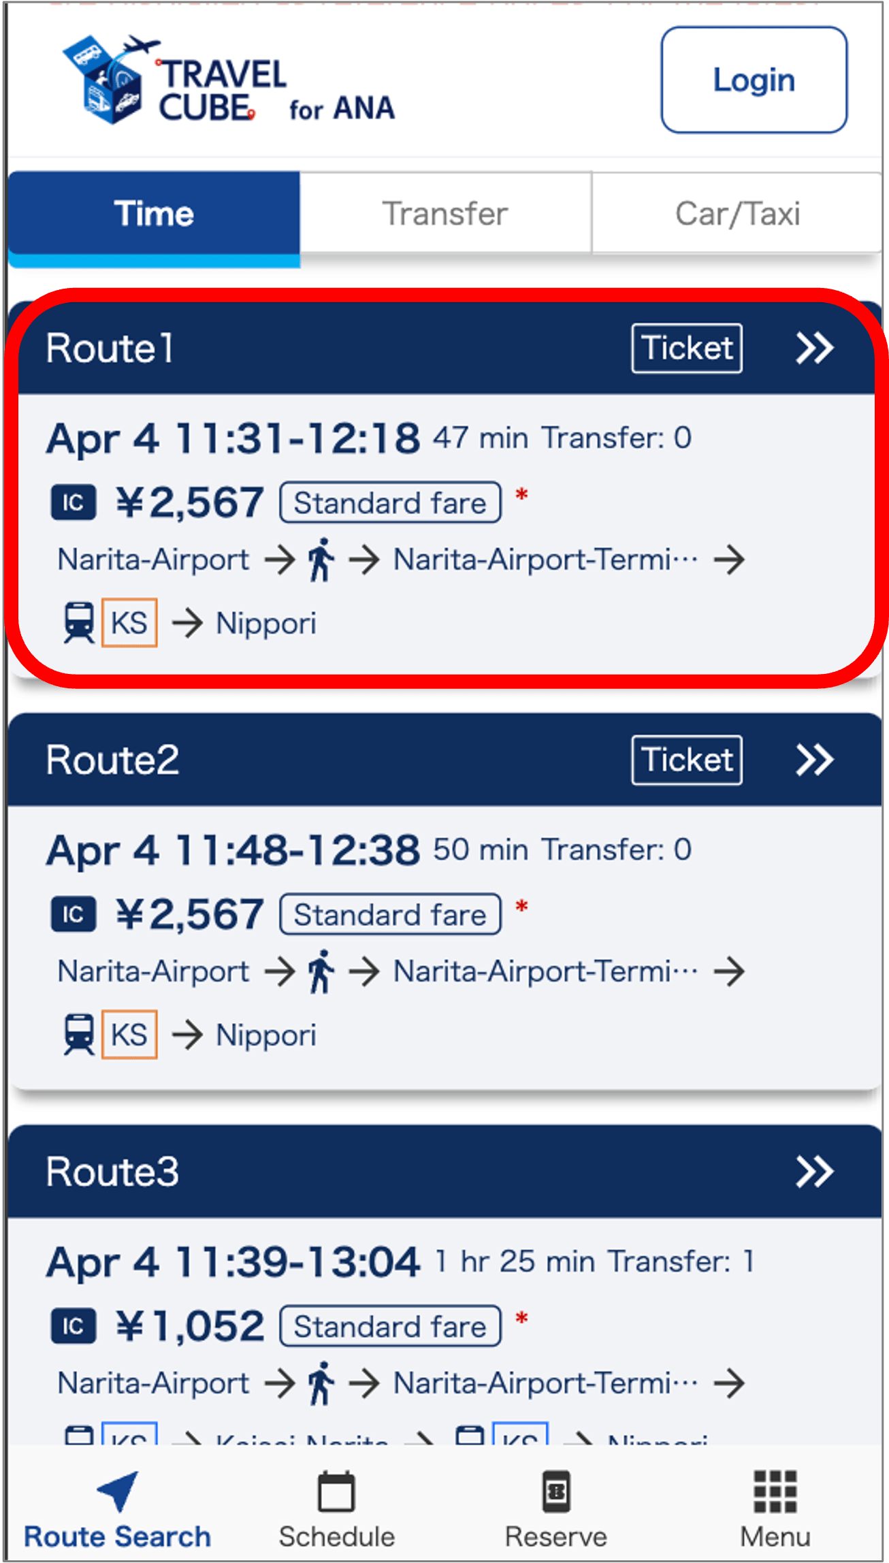Image resolution: width=889 pixels, height=1563 pixels.
Task: Open the Schedule calendar icon
Action: (336, 1492)
